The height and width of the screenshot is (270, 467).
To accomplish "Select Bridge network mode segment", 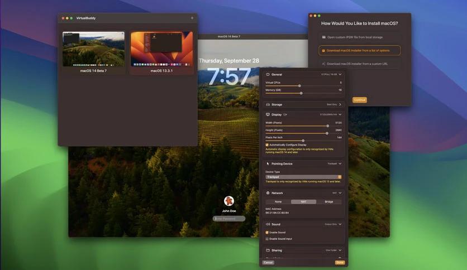I will tap(329, 201).
